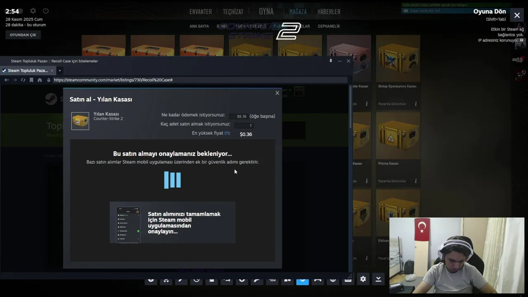Open the ENVANTER menu

[x=200, y=12]
